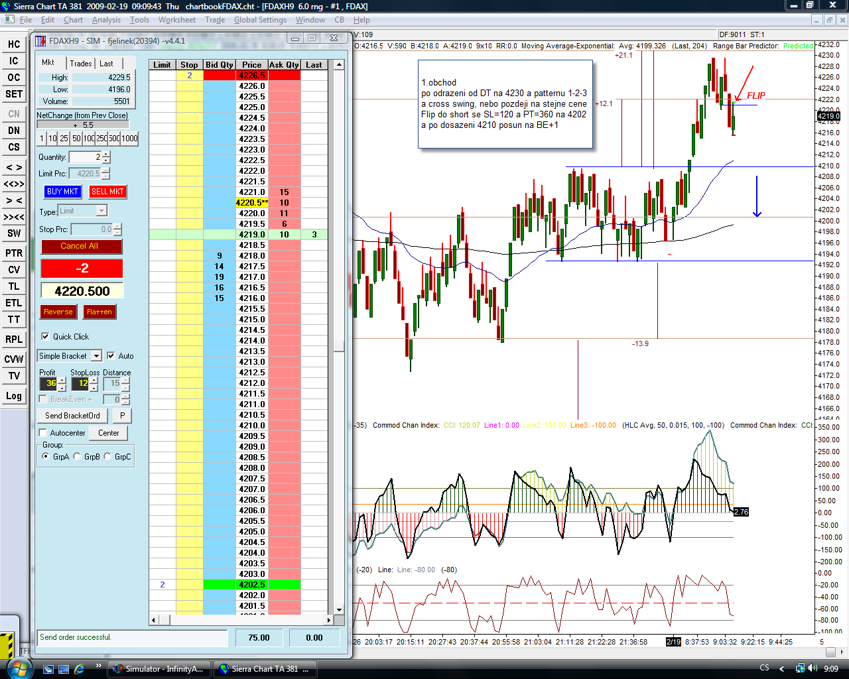Open the Analysis menu

pyautogui.click(x=106, y=20)
